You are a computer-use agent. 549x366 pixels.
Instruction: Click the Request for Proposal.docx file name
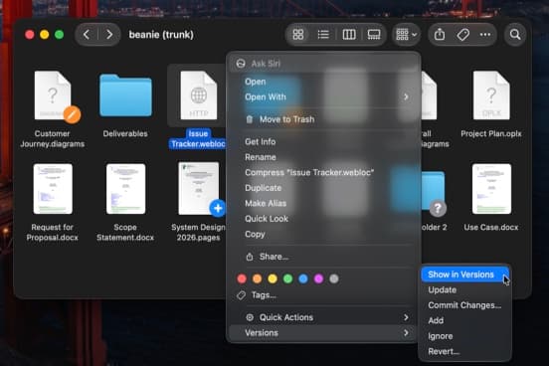[x=52, y=232]
